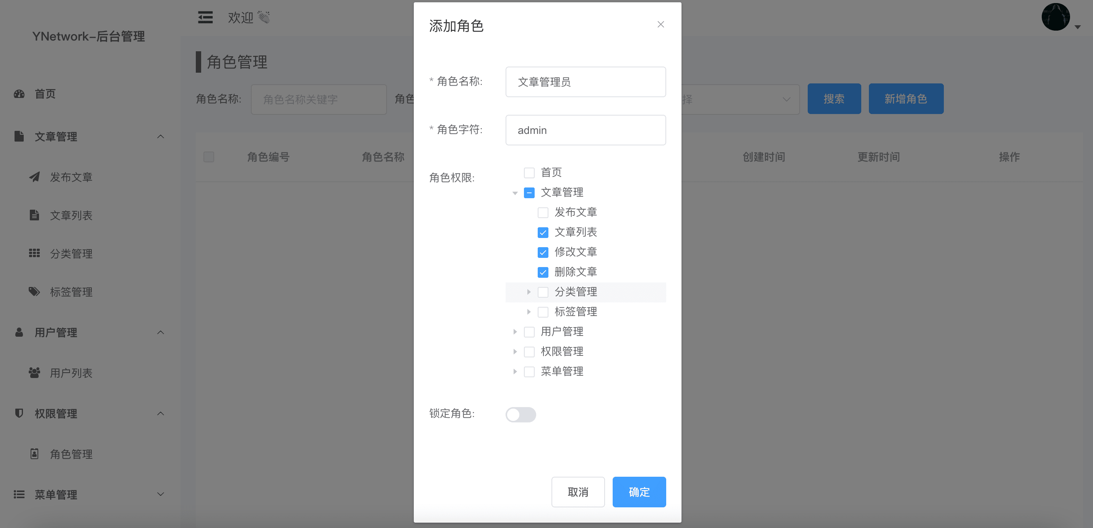1093x528 pixels.
Task: Select the 标签管理 tag icon
Action: (34, 292)
